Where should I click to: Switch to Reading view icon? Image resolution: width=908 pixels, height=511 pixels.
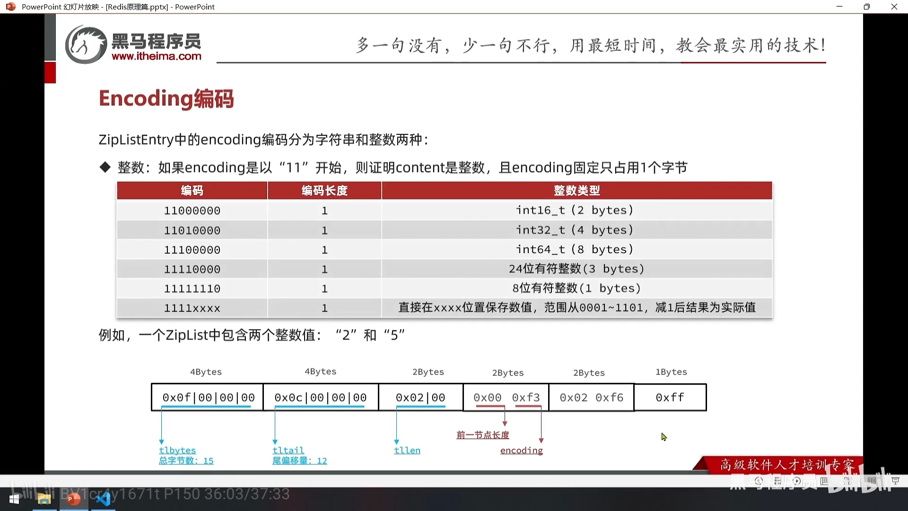pos(872,481)
